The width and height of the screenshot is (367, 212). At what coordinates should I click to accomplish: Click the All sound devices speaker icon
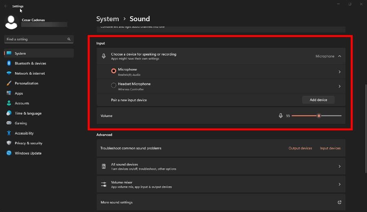(104, 166)
